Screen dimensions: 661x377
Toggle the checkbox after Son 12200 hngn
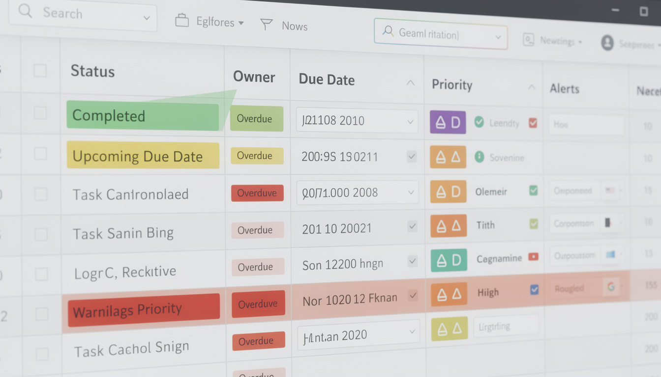tap(413, 261)
